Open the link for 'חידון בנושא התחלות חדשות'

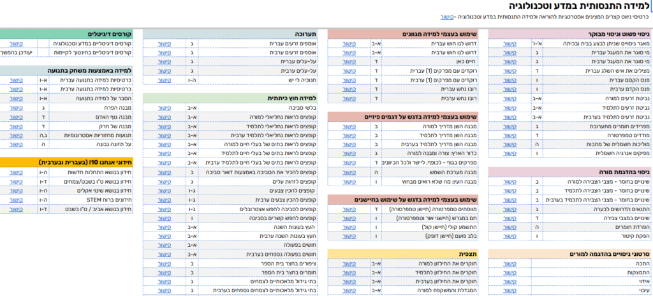(x=16, y=172)
